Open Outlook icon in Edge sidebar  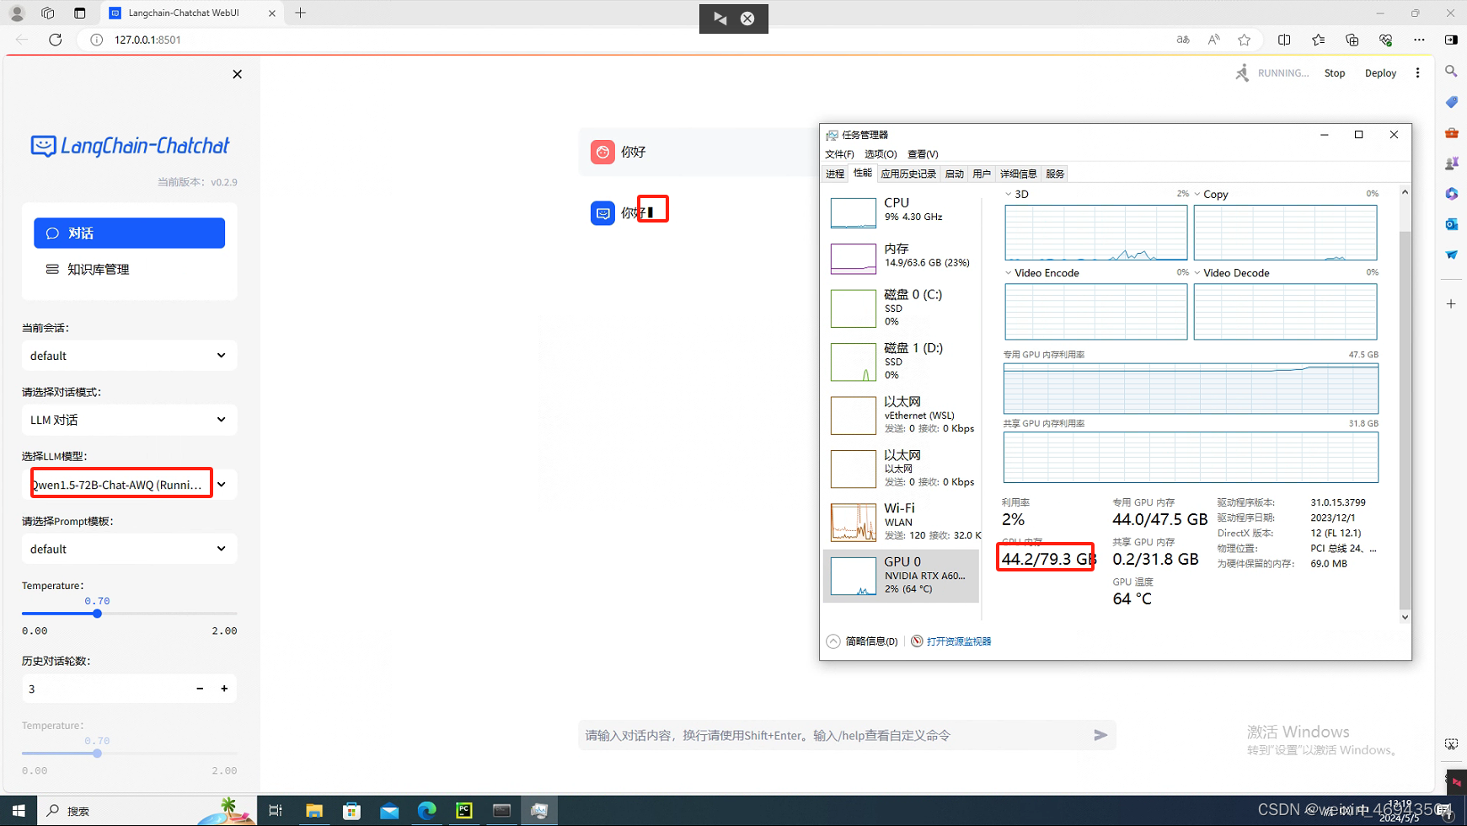pyautogui.click(x=1451, y=224)
